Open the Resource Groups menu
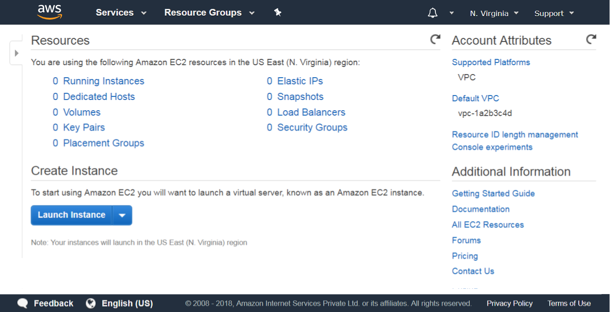The width and height of the screenshot is (610, 312). pos(209,12)
